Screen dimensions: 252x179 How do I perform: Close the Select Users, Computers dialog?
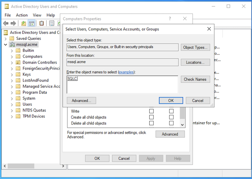(209, 29)
